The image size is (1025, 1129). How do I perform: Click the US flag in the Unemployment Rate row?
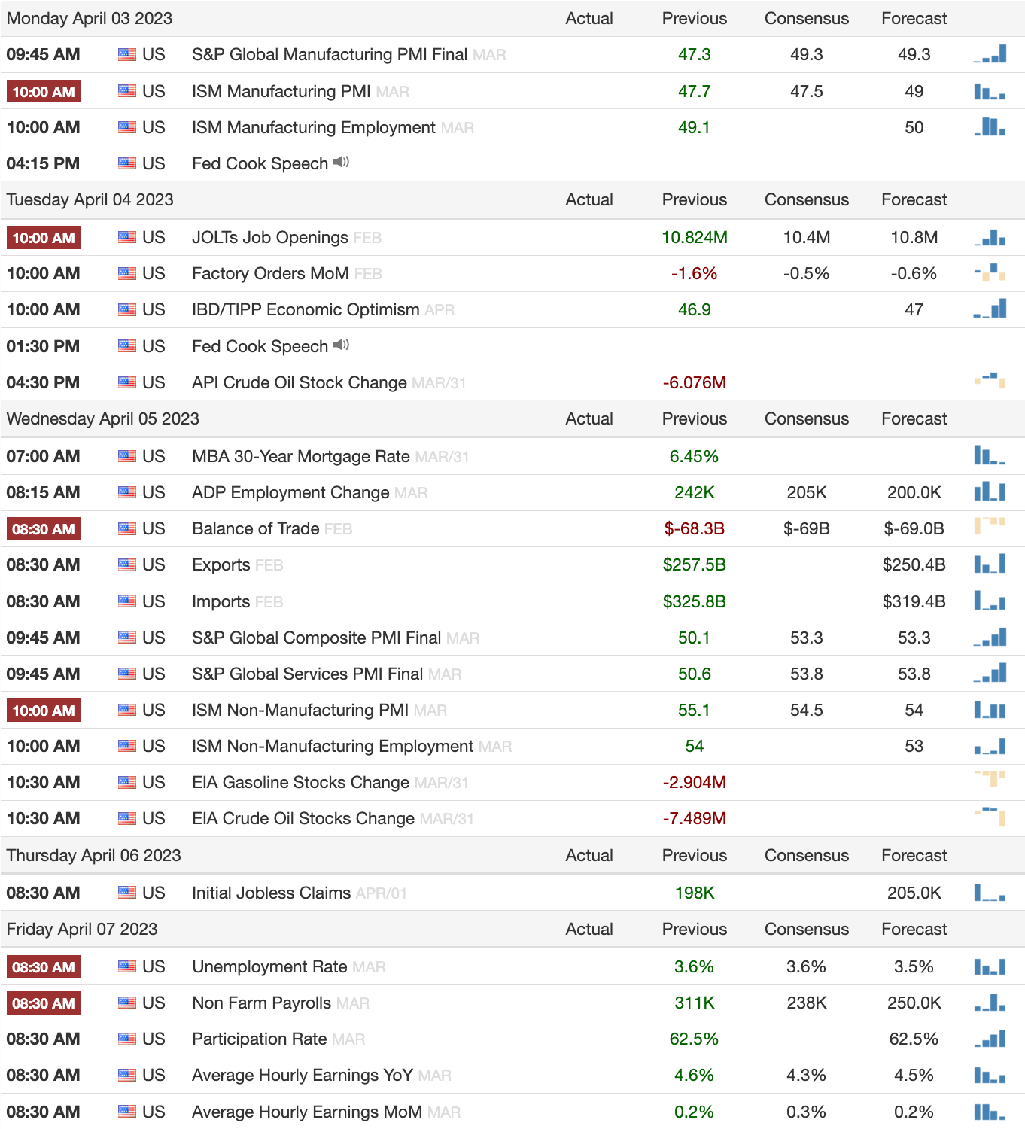[127, 966]
